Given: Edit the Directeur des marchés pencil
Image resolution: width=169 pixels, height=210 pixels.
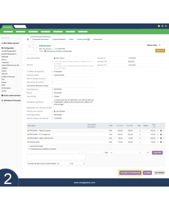Looking at the screenshot, I should [52, 111].
